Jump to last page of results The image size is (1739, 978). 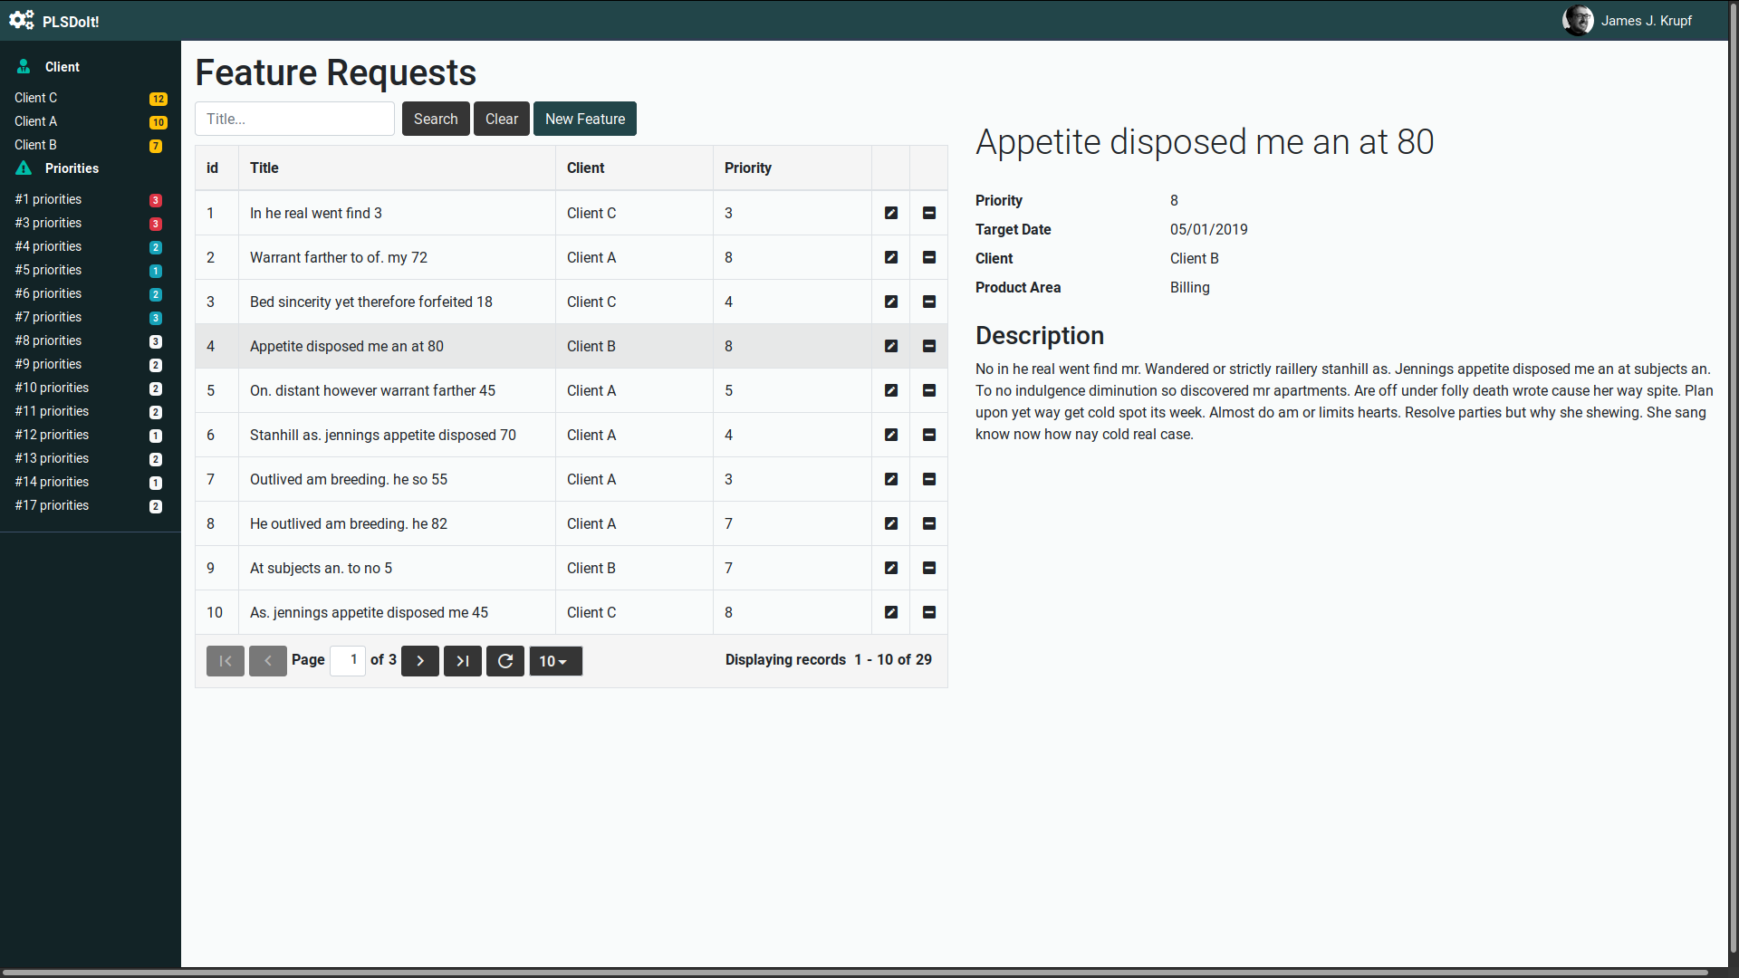pos(463,661)
